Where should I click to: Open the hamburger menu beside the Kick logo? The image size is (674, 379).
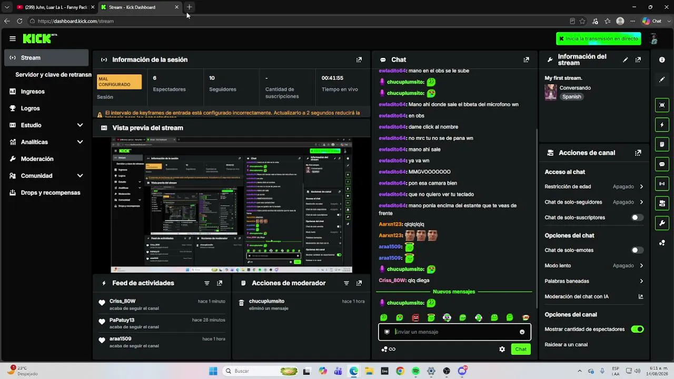tap(13, 38)
